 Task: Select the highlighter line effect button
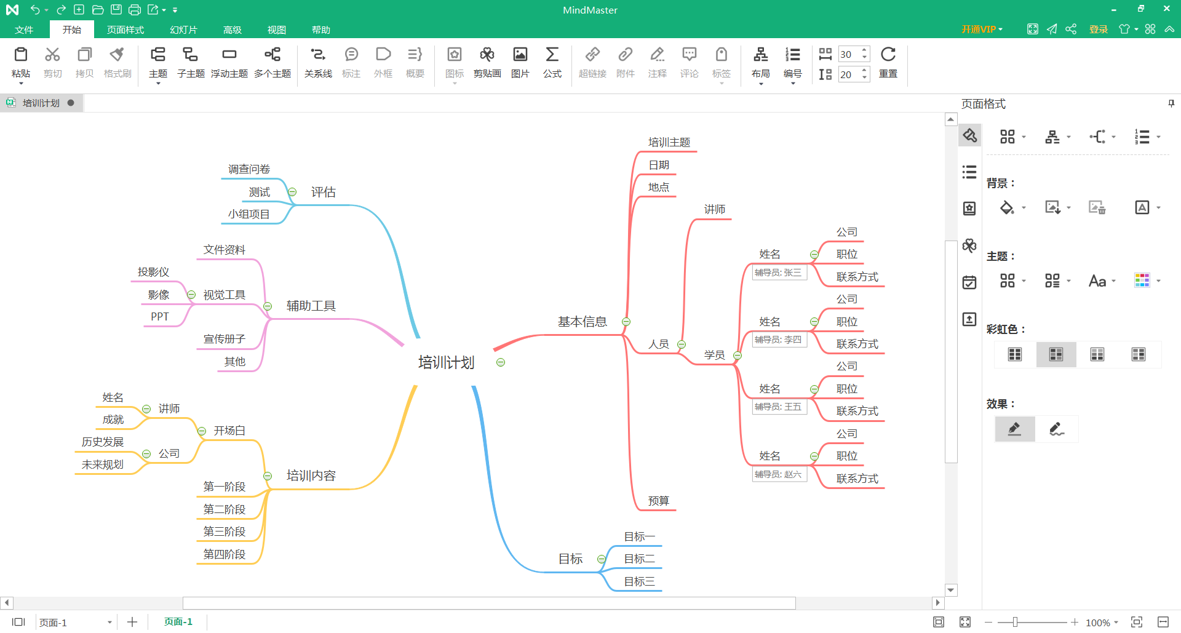[x=1015, y=429]
